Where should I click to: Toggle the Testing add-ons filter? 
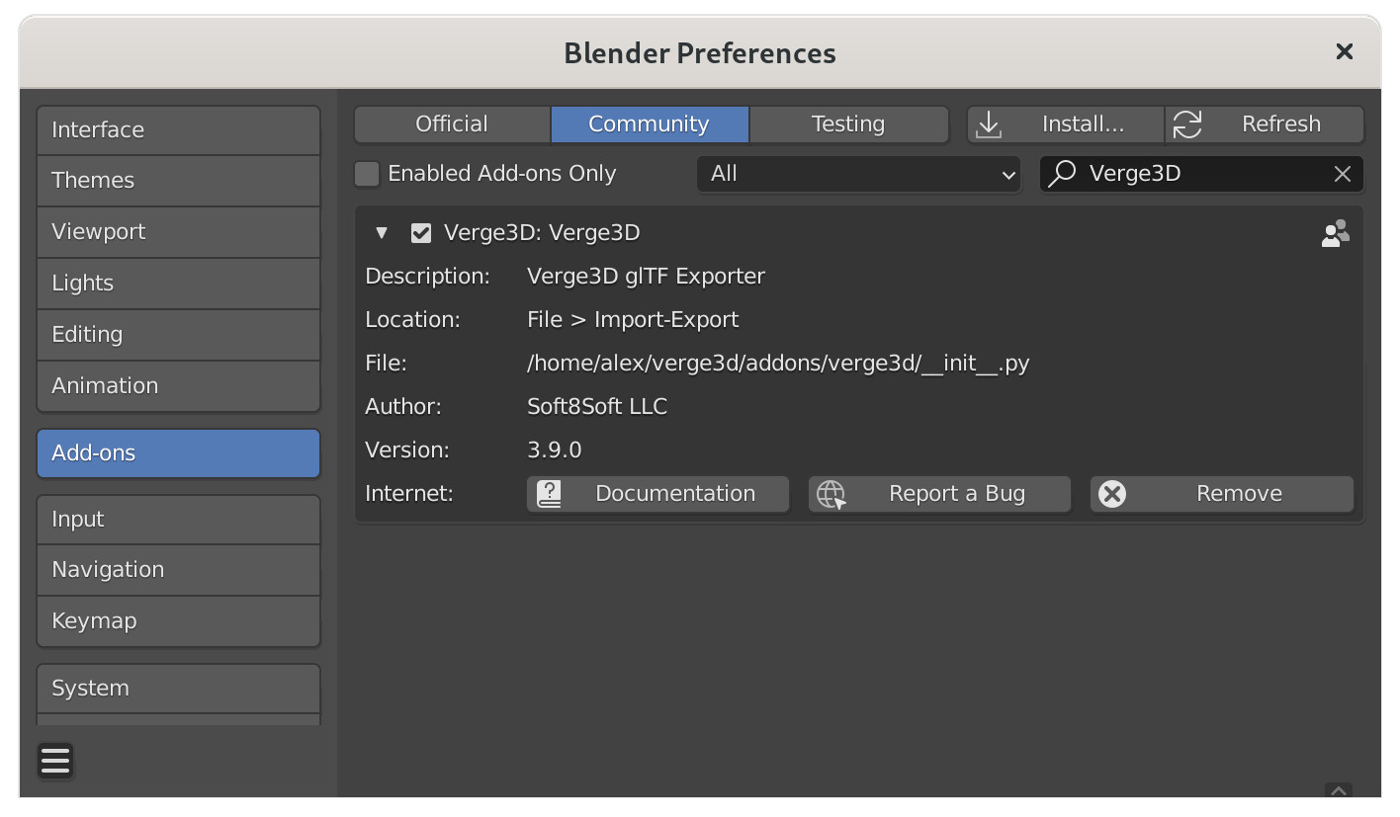[x=848, y=124]
